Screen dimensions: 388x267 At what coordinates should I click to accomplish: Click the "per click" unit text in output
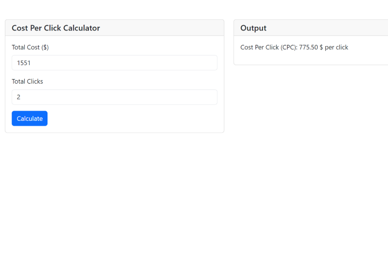pos(337,48)
